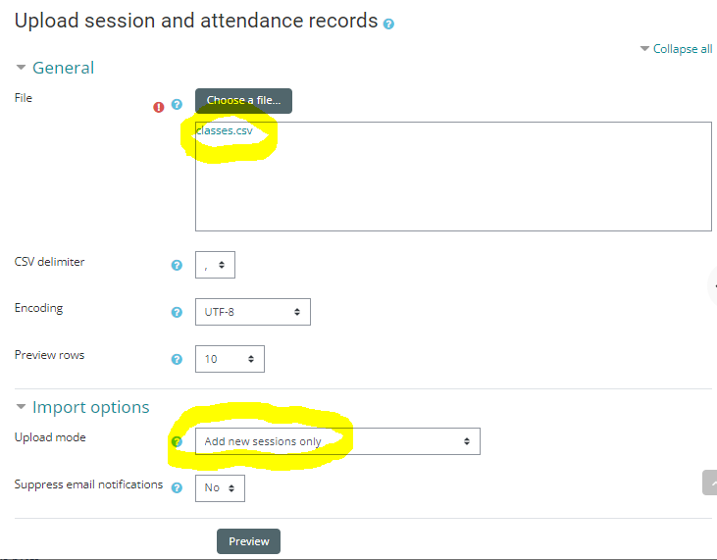Show help for CSV delimiter
The image size is (717, 560).
(x=178, y=266)
